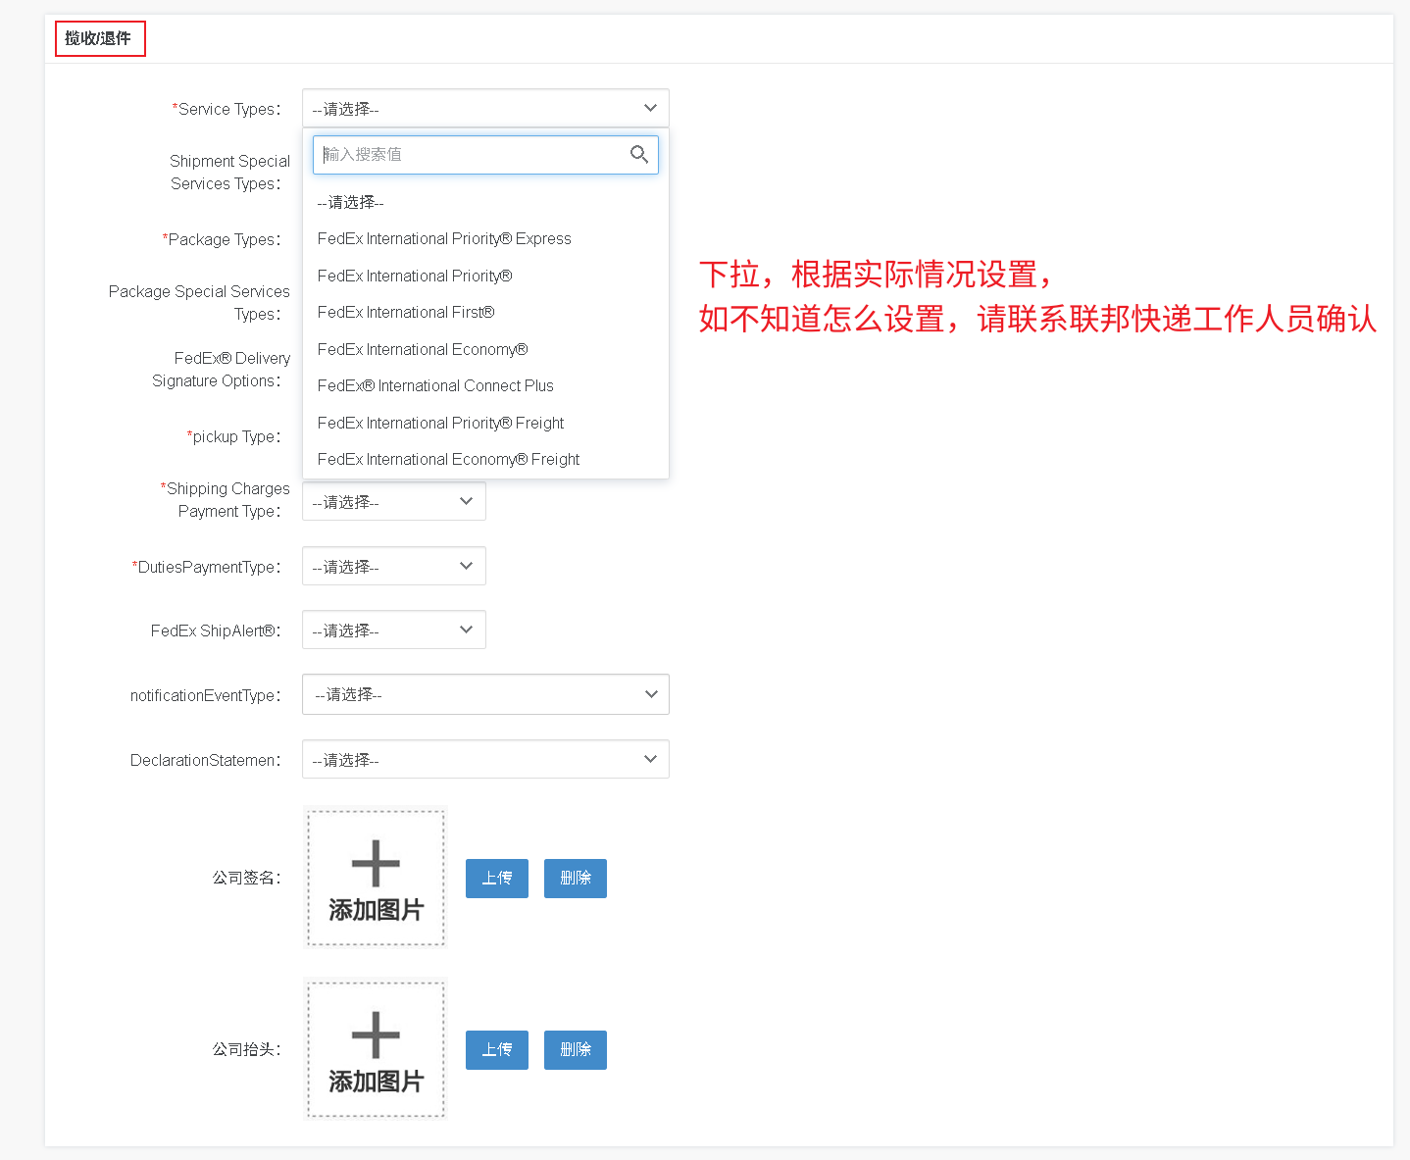This screenshot has height=1160, width=1410.
Task: Click the Shipping Charges Payment Type label
Action: [226, 500]
